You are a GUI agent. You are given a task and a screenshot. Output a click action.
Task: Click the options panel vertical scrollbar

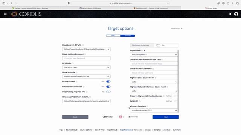pyautogui.click(x=178, y=81)
